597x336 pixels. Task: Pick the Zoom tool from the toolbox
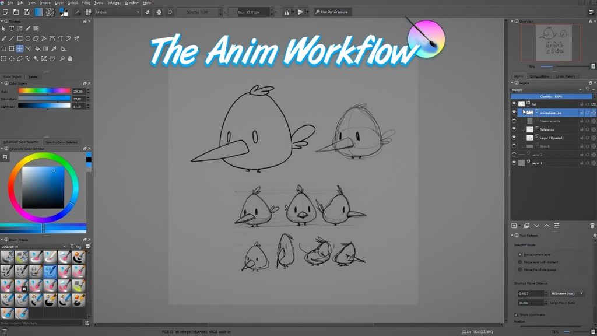(x=62, y=58)
